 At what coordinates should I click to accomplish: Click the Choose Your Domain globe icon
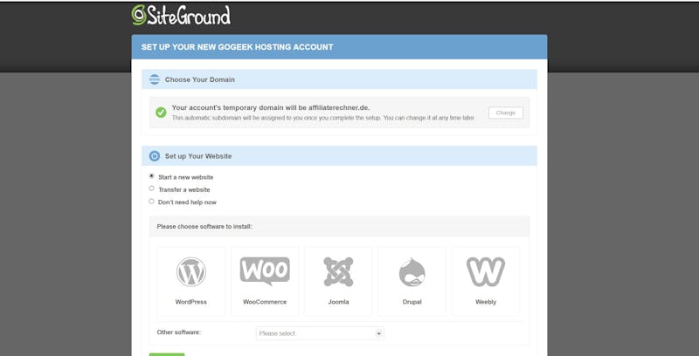155,79
